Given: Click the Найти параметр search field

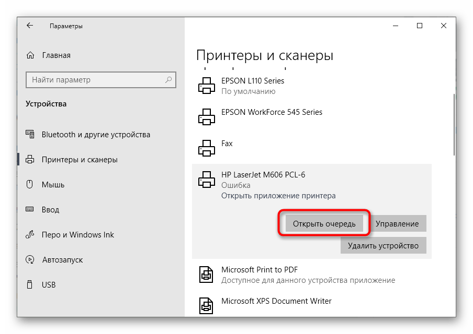Looking at the screenshot, I should (x=101, y=80).
